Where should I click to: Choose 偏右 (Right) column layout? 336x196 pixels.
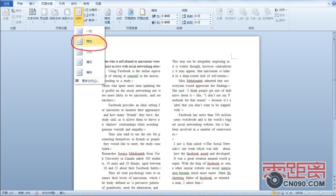point(90,72)
